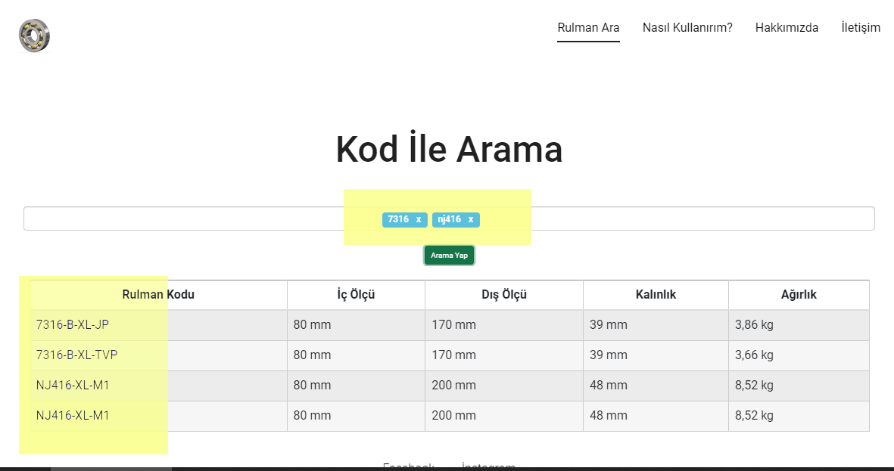This screenshot has height=471, width=894.
Task: Go to the Hakkımızda page
Action: pos(787,27)
